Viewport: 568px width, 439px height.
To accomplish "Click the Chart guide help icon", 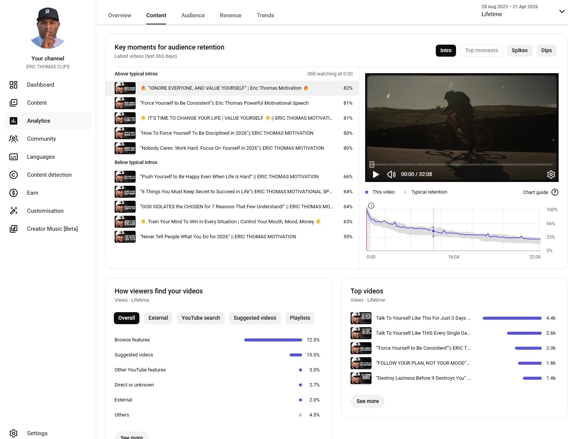I will point(554,192).
